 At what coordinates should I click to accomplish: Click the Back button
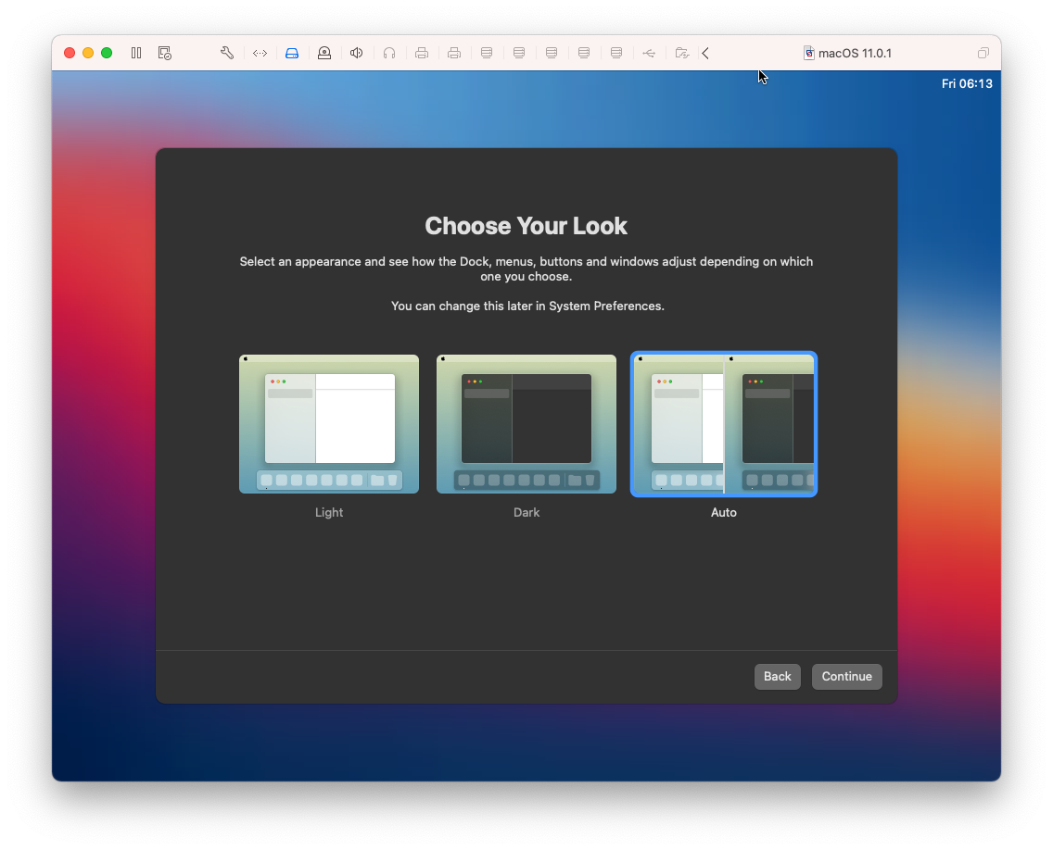pos(777,676)
